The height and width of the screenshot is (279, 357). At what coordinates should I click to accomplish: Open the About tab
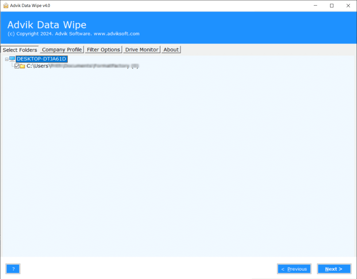(171, 49)
